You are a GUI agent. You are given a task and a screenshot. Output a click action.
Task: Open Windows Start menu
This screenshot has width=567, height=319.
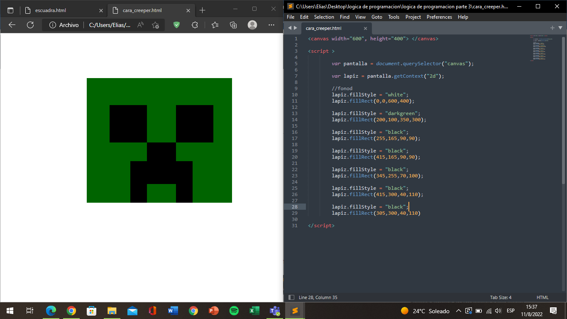click(x=10, y=311)
